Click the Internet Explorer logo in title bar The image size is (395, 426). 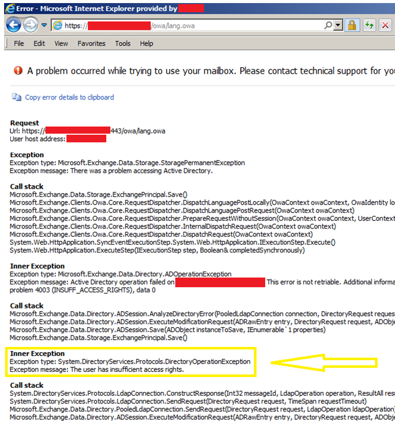tap(10, 9)
